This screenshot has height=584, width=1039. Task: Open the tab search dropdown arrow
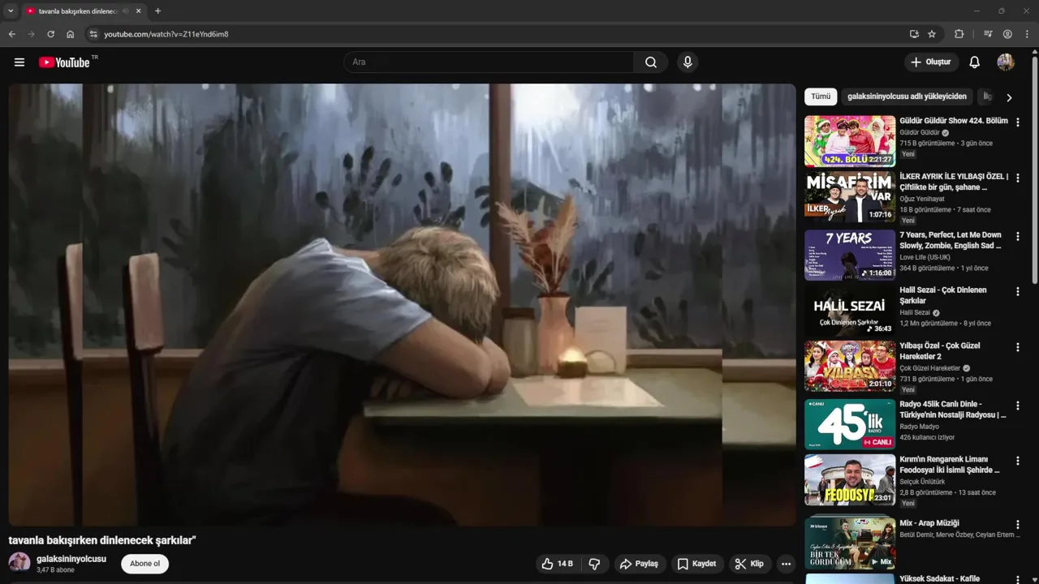pos(11,11)
